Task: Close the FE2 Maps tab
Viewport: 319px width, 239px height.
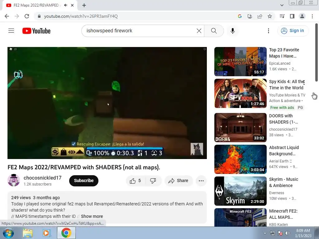Action: tap(72, 5)
